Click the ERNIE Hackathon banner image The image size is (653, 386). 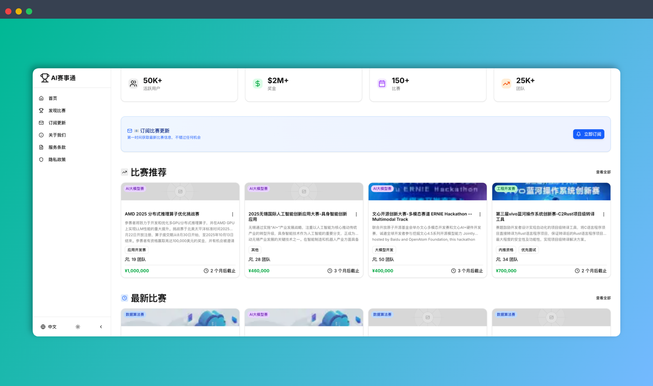click(x=427, y=191)
